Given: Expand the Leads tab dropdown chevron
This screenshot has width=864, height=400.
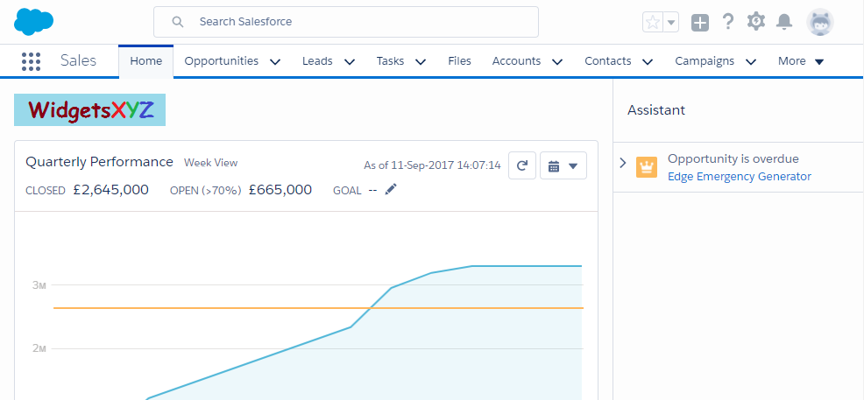Looking at the screenshot, I should coord(350,61).
